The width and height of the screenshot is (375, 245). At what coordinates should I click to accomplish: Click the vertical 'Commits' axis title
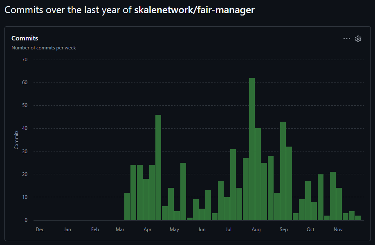pos(16,140)
